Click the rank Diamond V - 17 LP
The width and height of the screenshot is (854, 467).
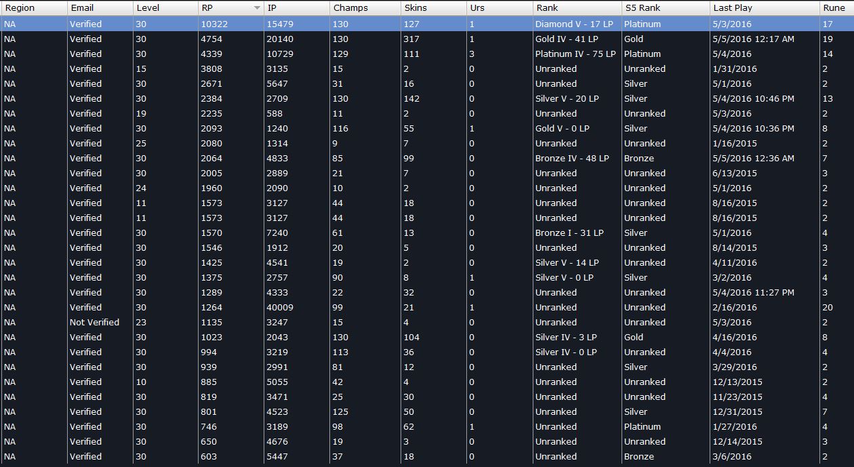point(573,24)
